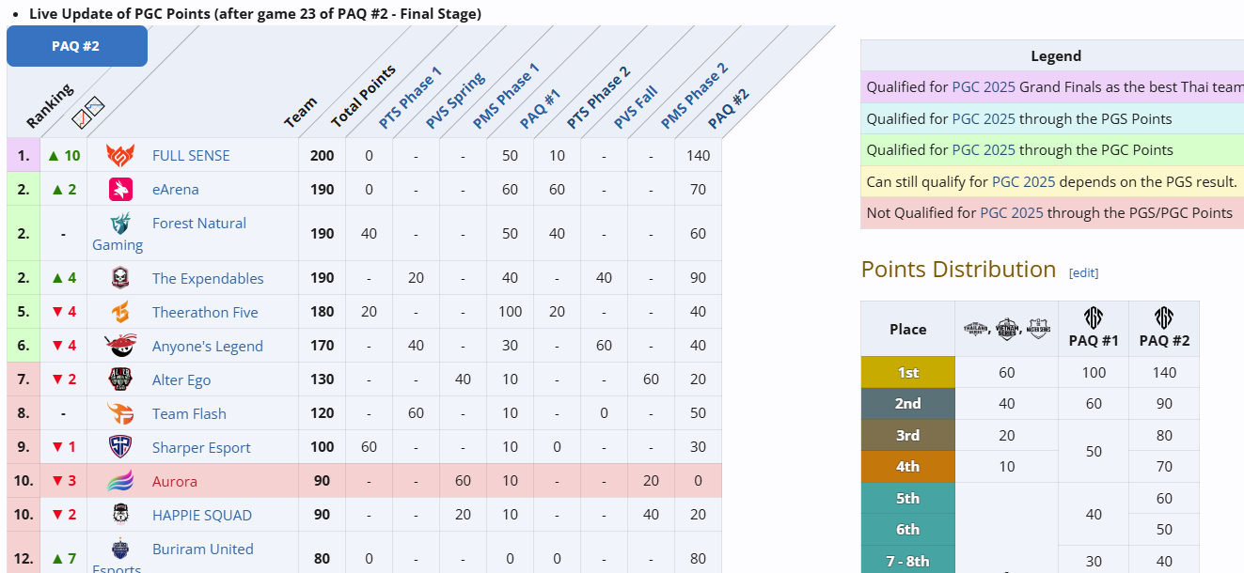Click the eArena team logo
1244x573 pixels.
[x=120, y=190]
